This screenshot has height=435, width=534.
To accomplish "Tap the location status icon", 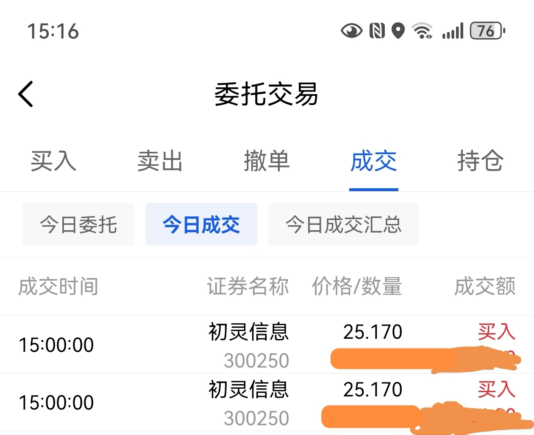I will click(x=398, y=31).
